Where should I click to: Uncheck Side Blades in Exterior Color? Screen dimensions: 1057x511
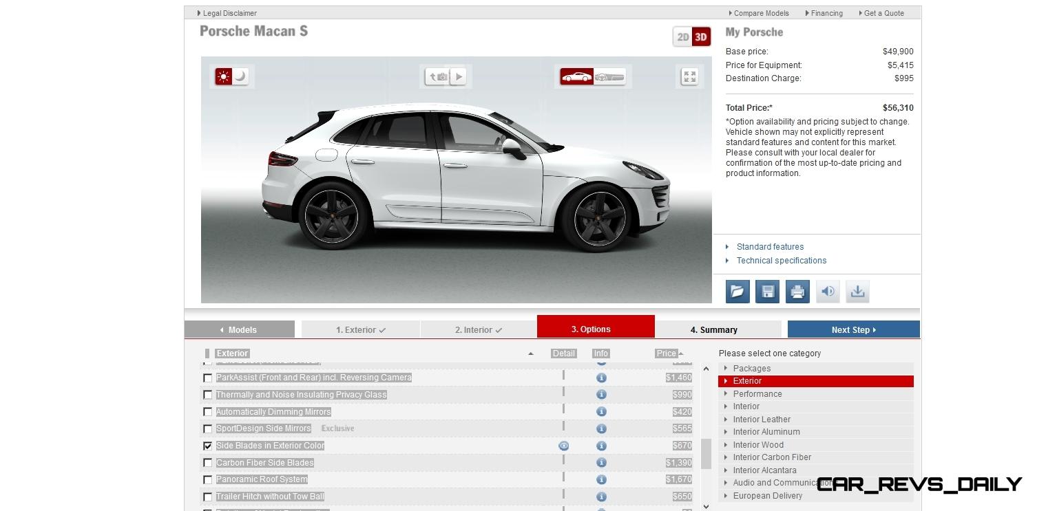click(207, 446)
